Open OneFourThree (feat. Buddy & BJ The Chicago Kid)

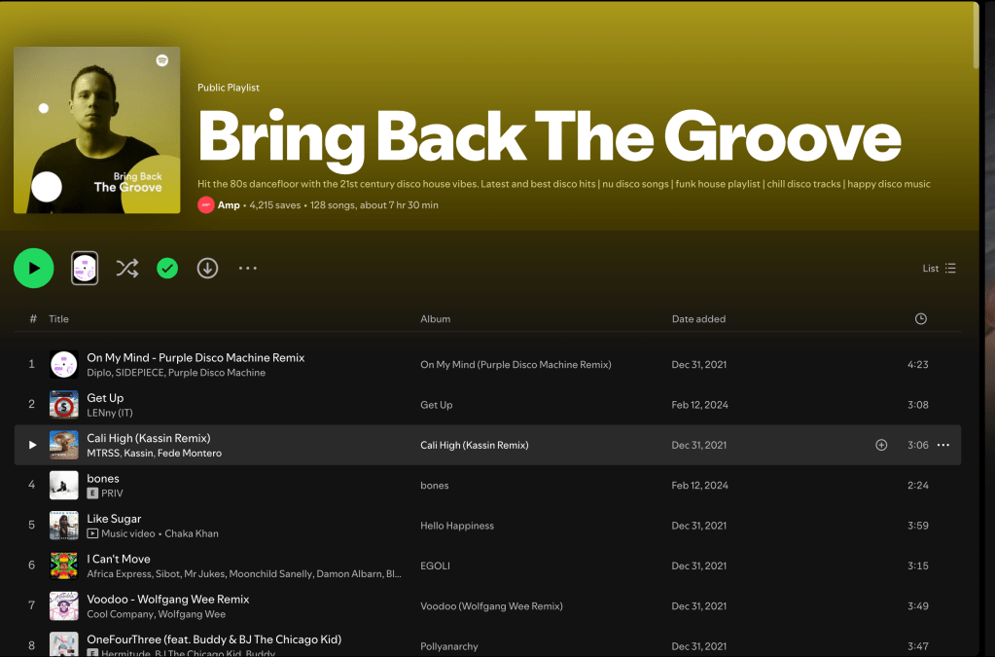click(x=214, y=639)
